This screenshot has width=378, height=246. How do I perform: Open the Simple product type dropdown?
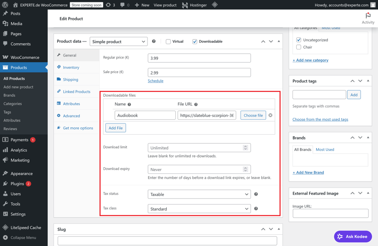119,41
